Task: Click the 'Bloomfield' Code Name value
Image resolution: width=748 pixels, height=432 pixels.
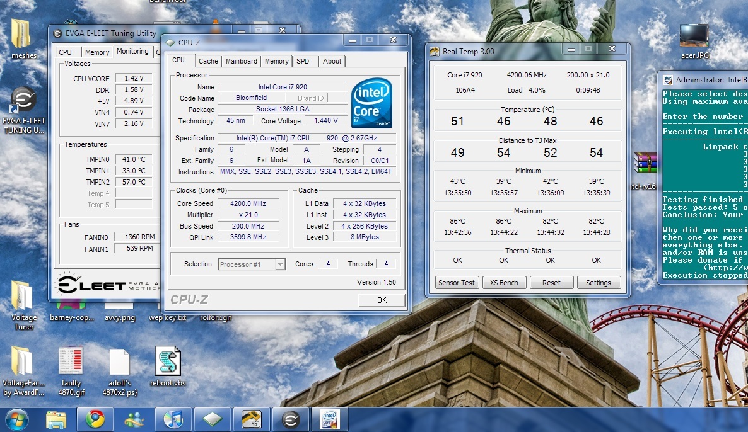Action: tap(252, 98)
